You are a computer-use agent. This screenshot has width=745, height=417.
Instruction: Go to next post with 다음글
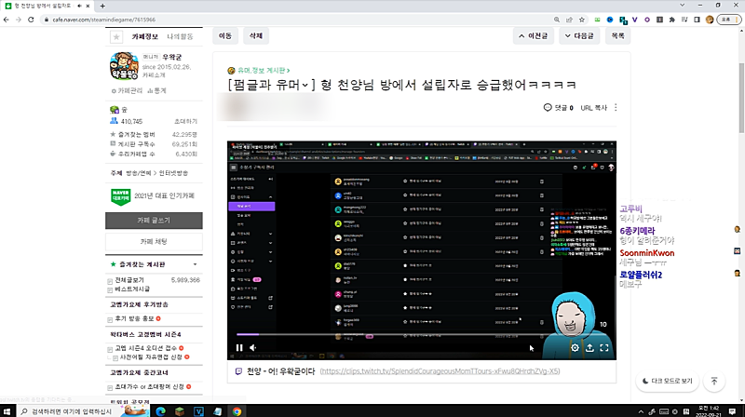coord(579,35)
